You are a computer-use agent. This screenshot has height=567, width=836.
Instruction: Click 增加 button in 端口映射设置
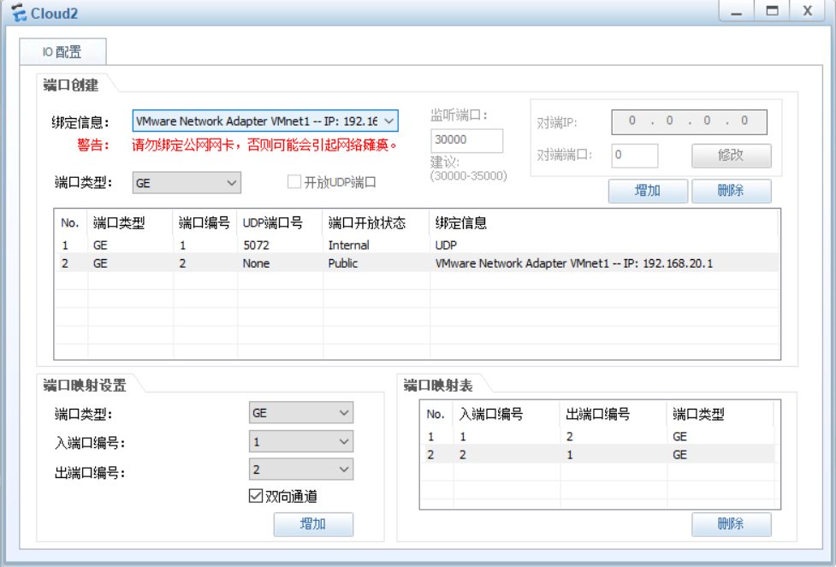coord(313,524)
